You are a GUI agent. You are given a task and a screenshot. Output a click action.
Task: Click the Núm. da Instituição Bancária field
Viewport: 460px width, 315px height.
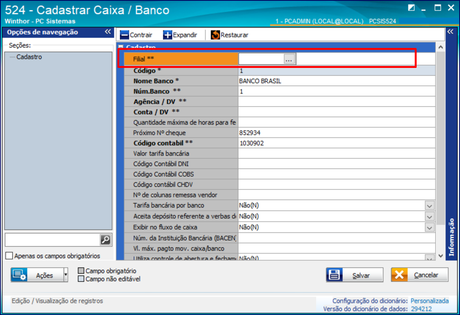(337, 238)
